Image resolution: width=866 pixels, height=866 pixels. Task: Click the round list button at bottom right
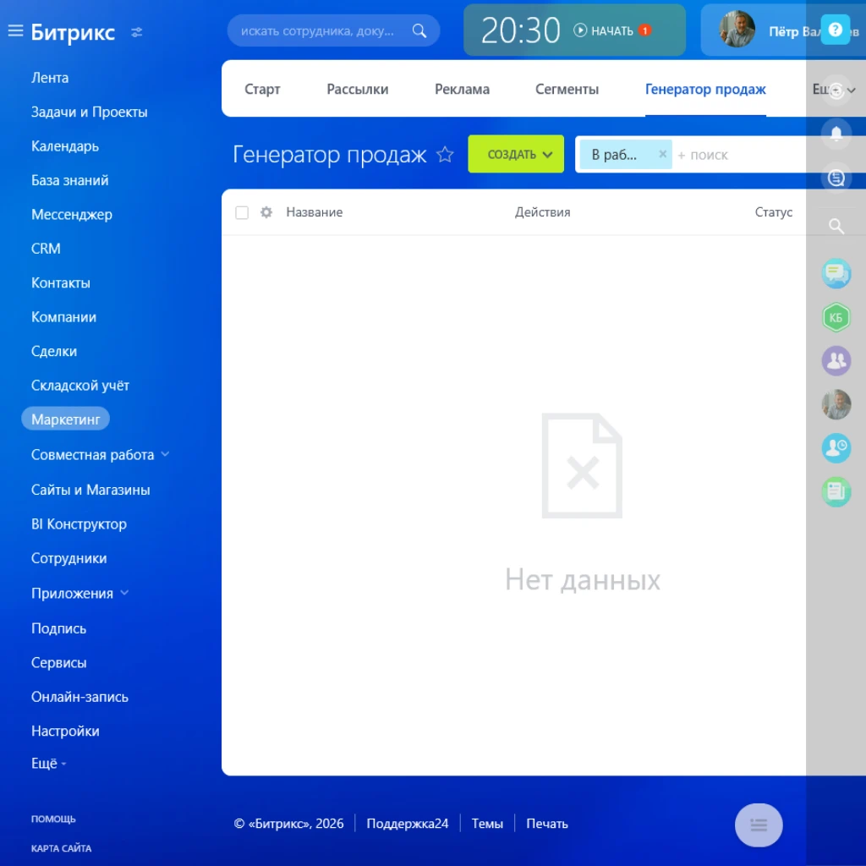[x=759, y=825]
